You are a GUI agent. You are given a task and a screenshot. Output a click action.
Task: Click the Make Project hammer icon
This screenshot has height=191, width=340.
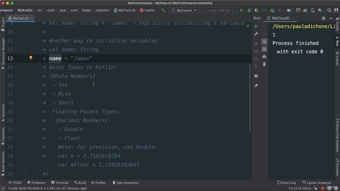pos(163,10)
